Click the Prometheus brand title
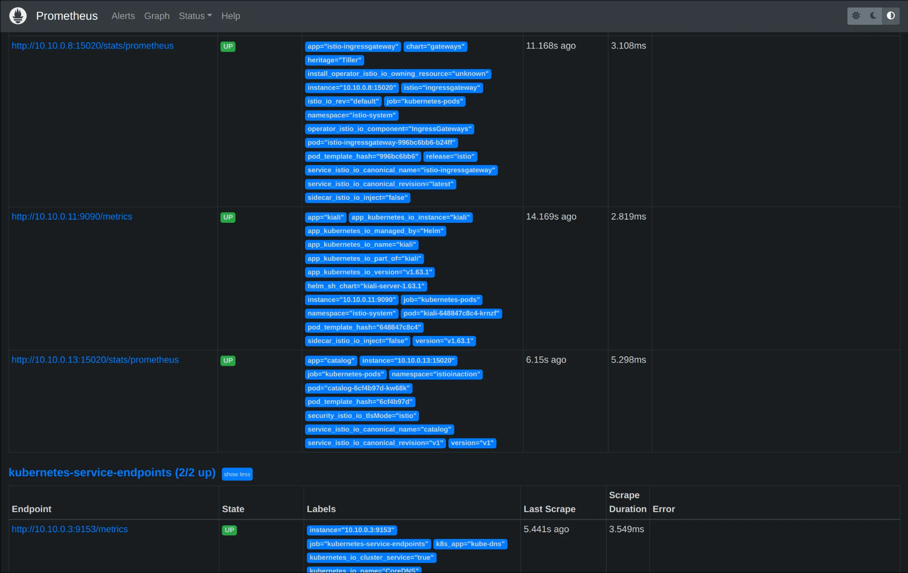 67,16
